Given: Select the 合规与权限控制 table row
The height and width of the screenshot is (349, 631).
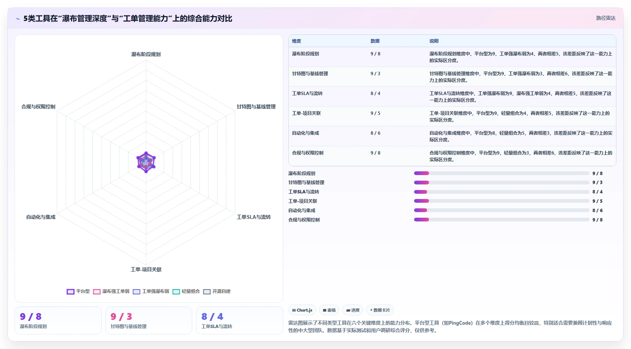Looking at the screenshot, I should (x=452, y=156).
